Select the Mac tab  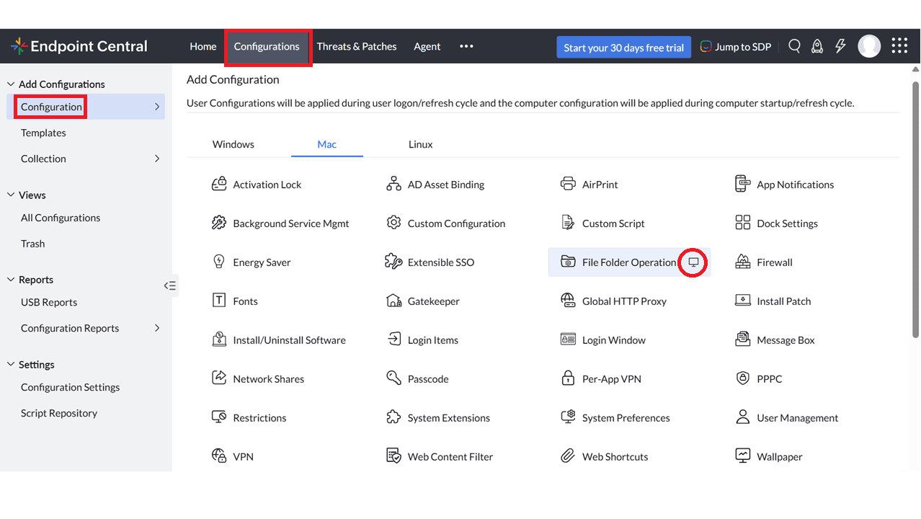tap(327, 144)
